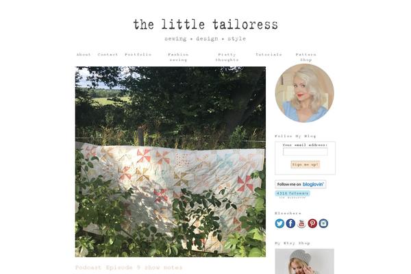This screenshot has height=274, width=411.
Task: Click the bloglovin followers count badge
Action: pyautogui.click(x=292, y=193)
